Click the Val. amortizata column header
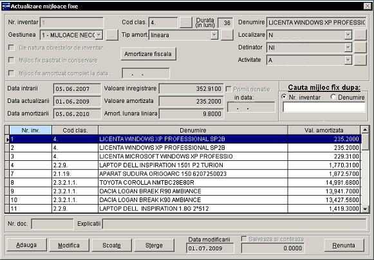 [324, 130]
